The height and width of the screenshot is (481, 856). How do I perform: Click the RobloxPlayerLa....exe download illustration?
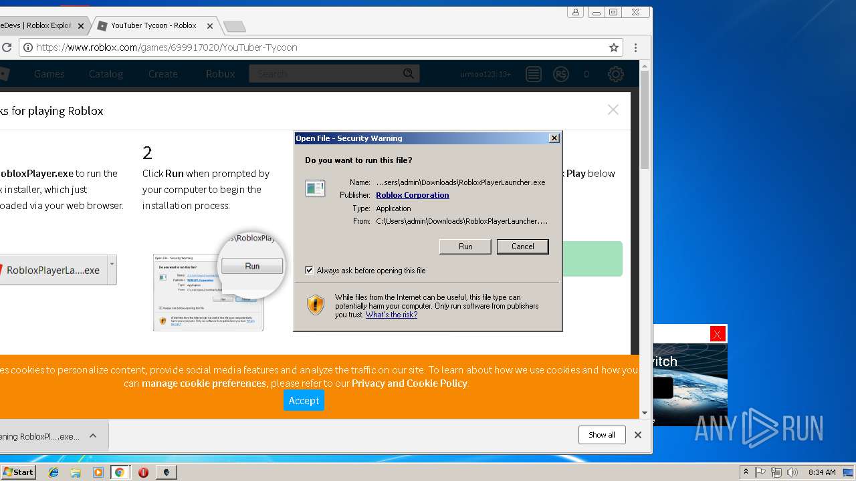(x=57, y=270)
